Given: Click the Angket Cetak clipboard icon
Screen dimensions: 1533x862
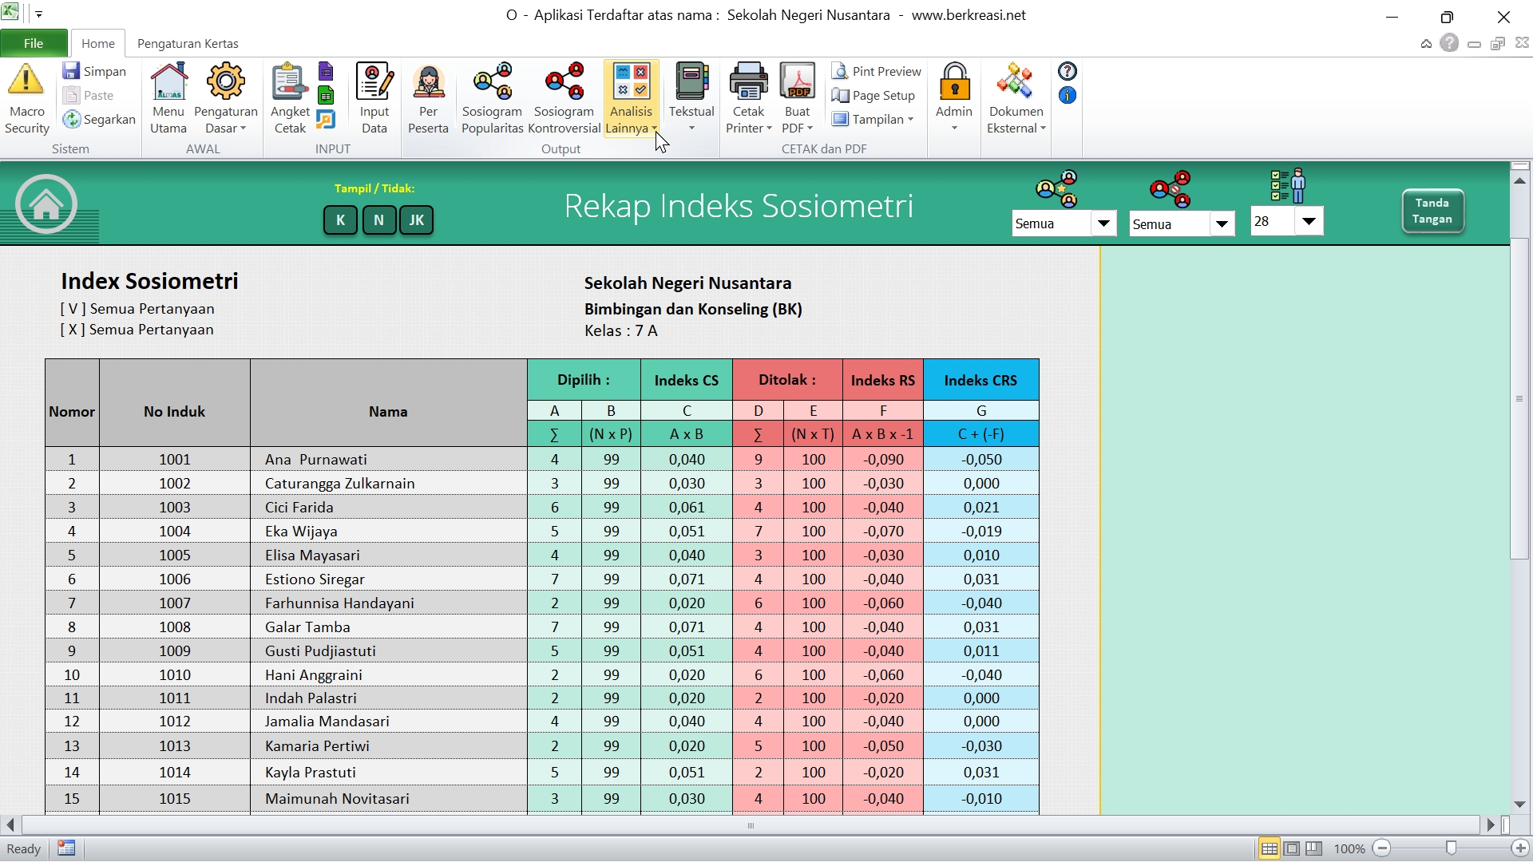Looking at the screenshot, I should (289, 81).
